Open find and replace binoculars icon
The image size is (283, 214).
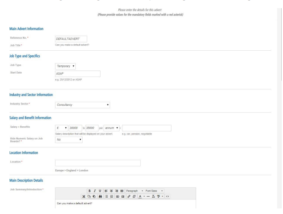(x=100, y=196)
